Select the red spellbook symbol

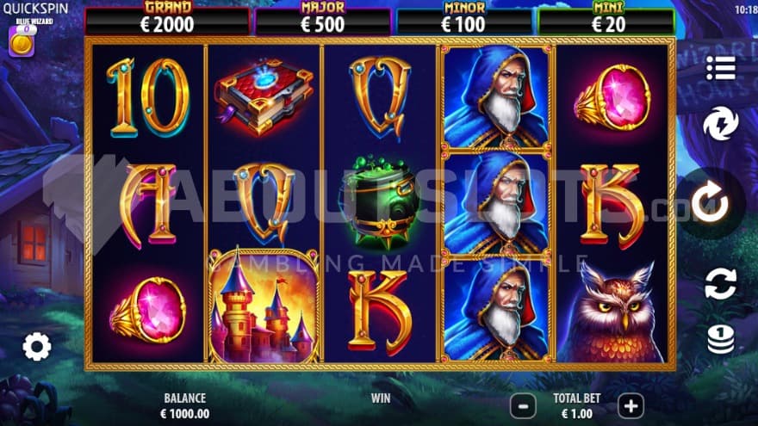pyautogui.click(x=264, y=96)
